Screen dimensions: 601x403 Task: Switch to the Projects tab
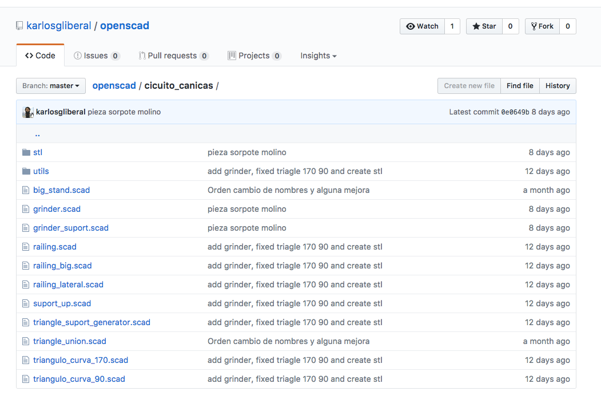coord(254,56)
